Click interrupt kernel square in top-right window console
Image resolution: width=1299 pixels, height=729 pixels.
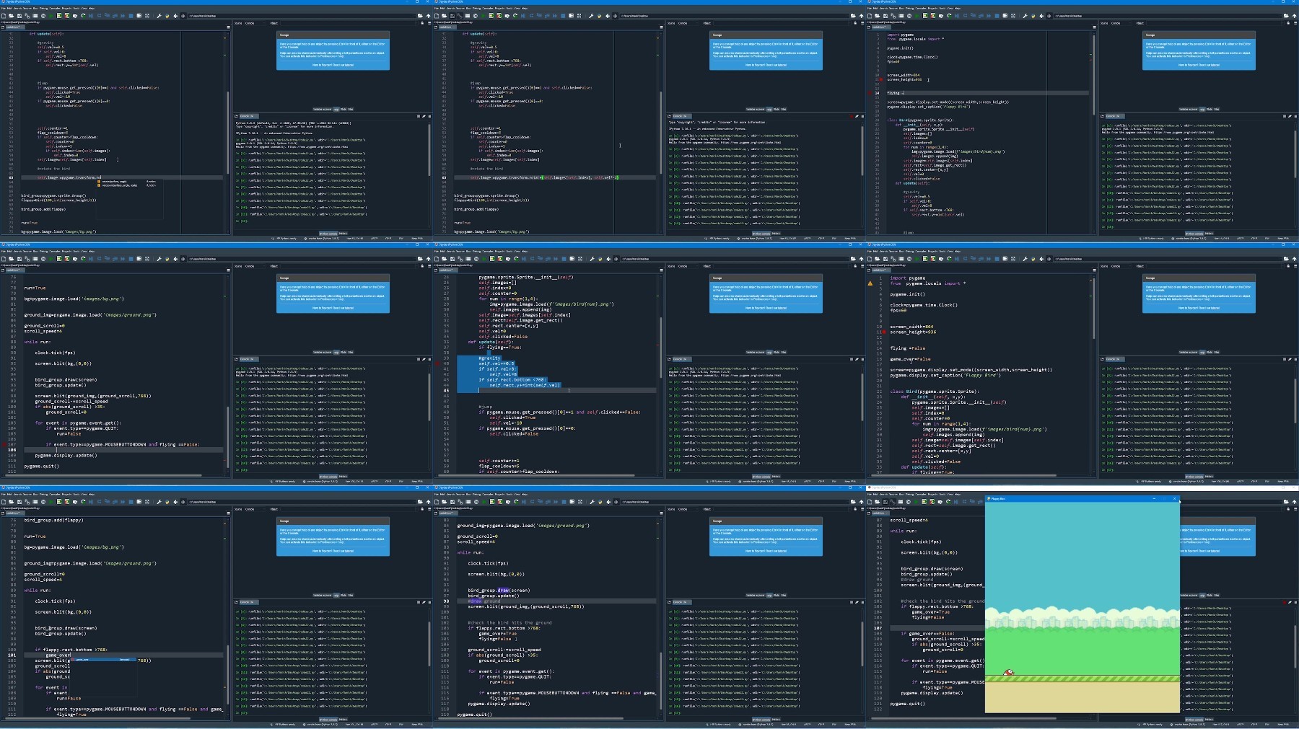(1285, 116)
